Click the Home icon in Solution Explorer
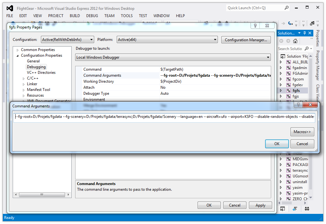The image size is (326, 224). tap(295, 41)
